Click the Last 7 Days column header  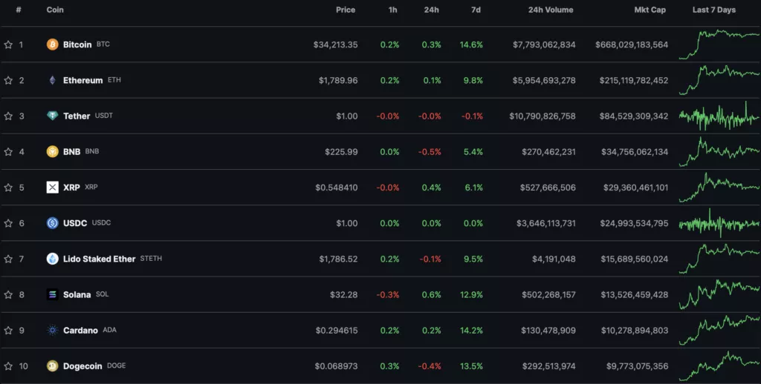pyautogui.click(x=714, y=10)
